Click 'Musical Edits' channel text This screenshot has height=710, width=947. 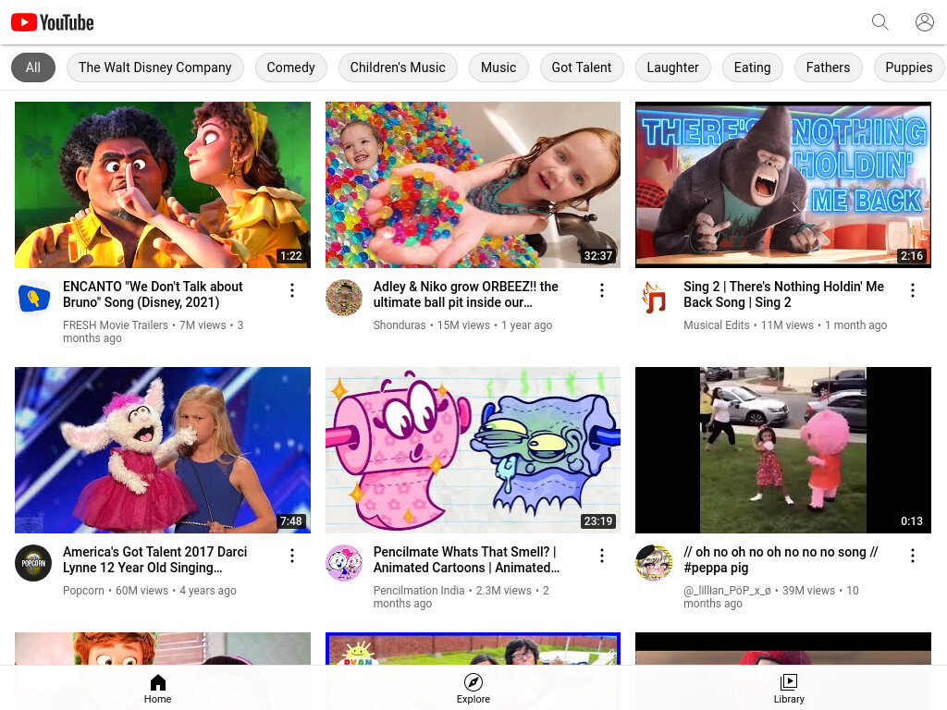pos(717,325)
